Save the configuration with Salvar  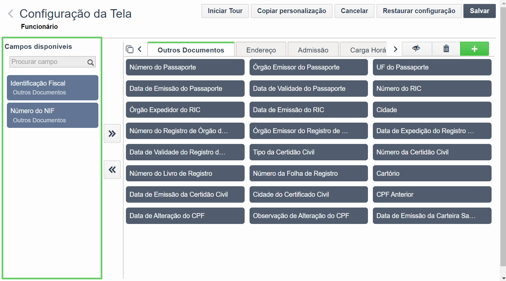[x=479, y=11]
